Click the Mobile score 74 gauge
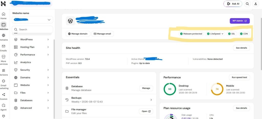262x119 pixels. click(x=217, y=89)
